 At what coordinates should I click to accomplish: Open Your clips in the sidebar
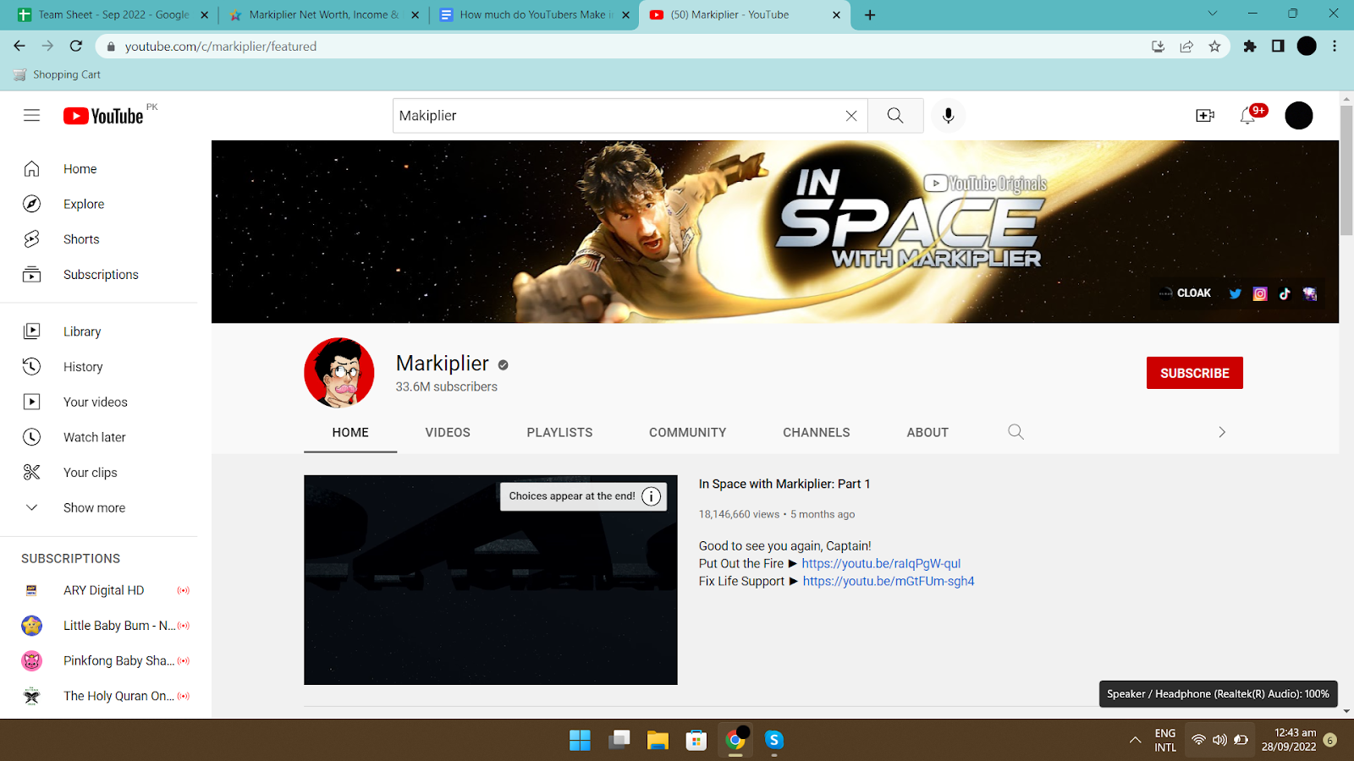[99, 473]
